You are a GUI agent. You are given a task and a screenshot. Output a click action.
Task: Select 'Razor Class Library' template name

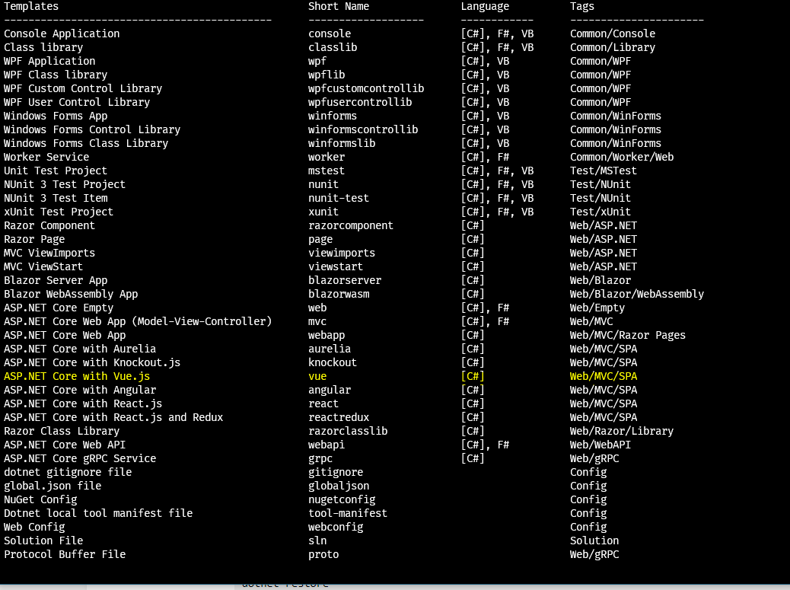click(x=62, y=431)
